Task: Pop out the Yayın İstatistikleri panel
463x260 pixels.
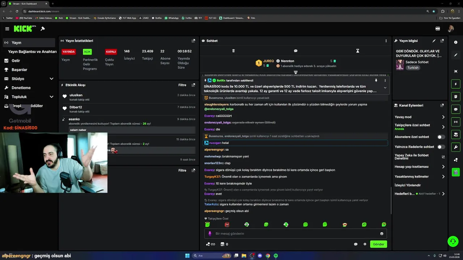Action: coord(193,41)
